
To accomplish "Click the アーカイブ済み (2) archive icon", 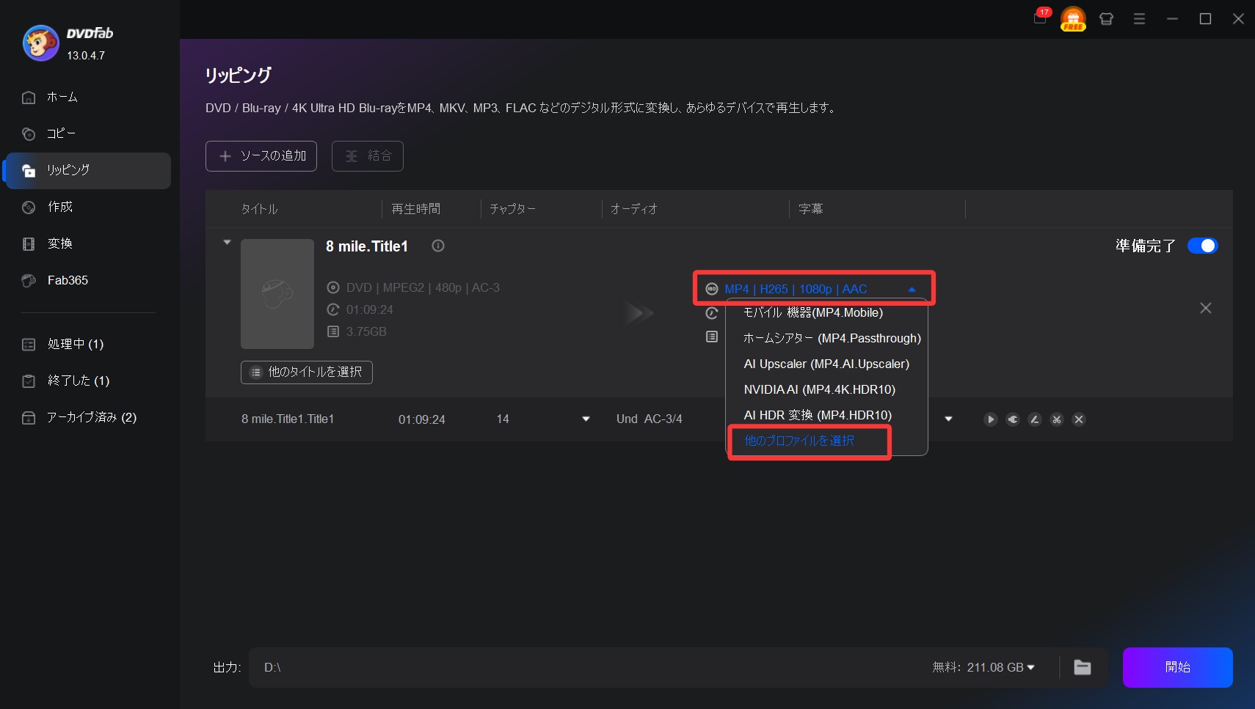I will point(29,417).
